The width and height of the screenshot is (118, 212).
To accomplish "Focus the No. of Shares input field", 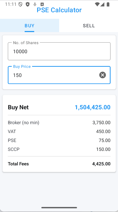I will [59, 51].
